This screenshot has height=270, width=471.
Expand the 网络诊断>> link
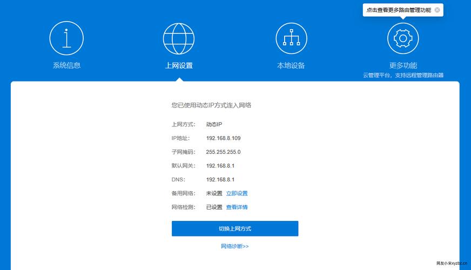click(234, 246)
